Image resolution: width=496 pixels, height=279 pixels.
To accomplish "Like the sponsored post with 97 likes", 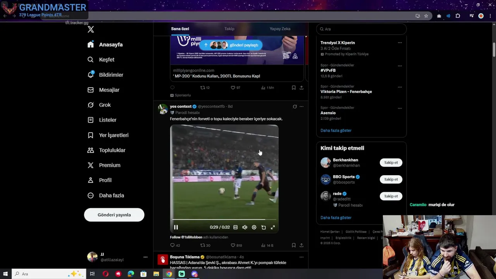I will [235, 88].
